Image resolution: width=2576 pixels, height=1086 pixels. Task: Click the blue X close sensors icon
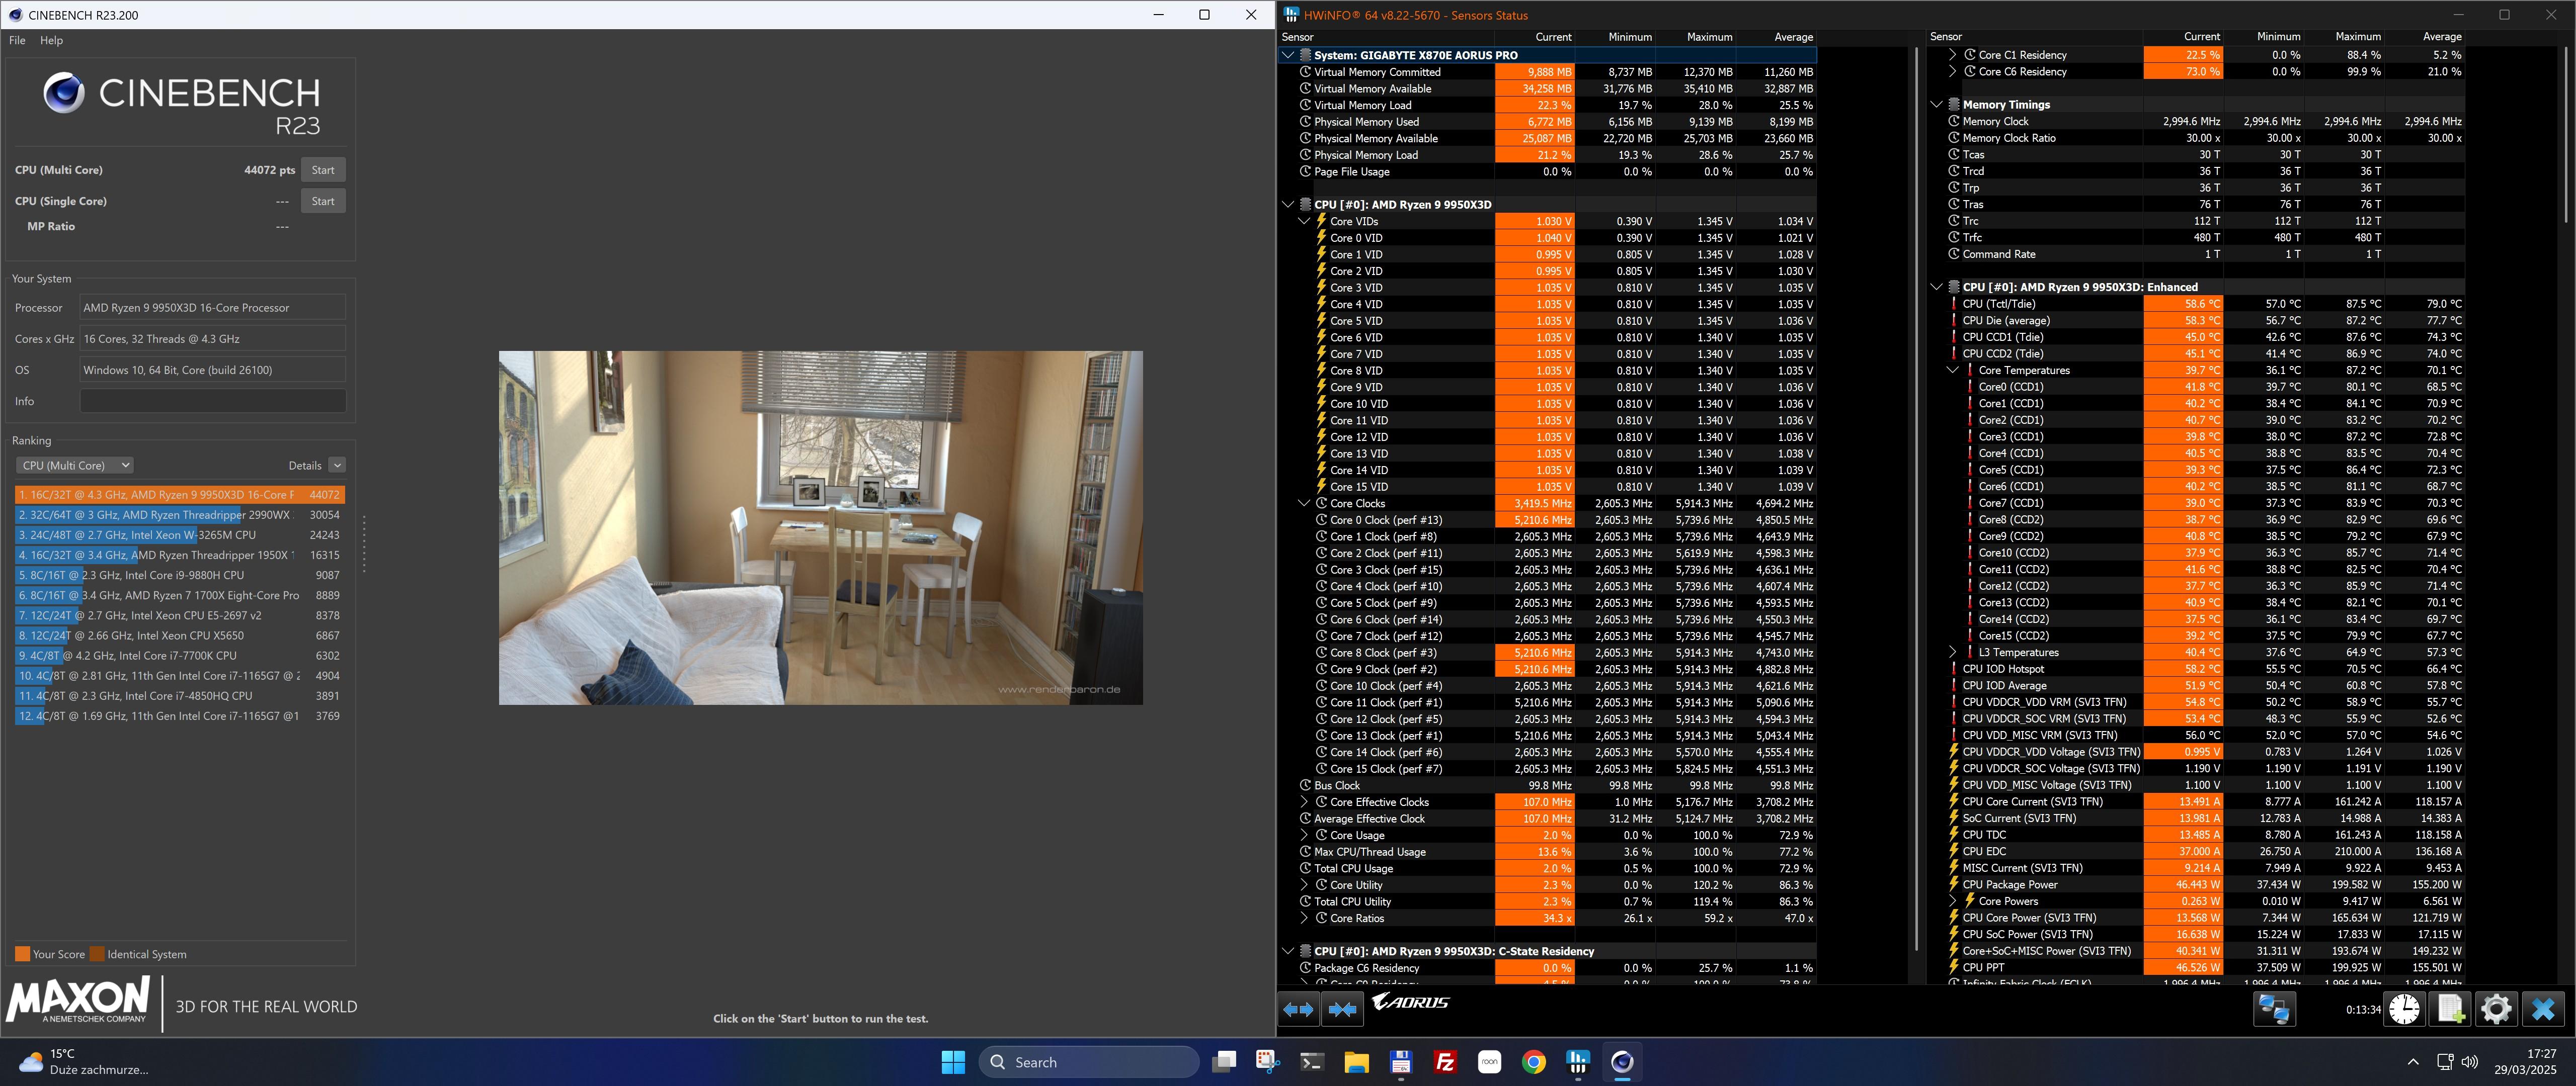click(2543, 1009)
